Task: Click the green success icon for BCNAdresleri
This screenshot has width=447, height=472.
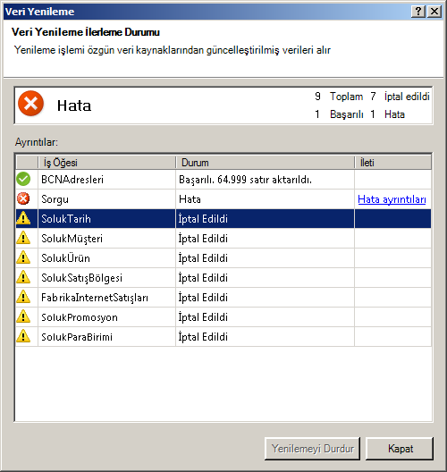Action: [x=23, y=179]
